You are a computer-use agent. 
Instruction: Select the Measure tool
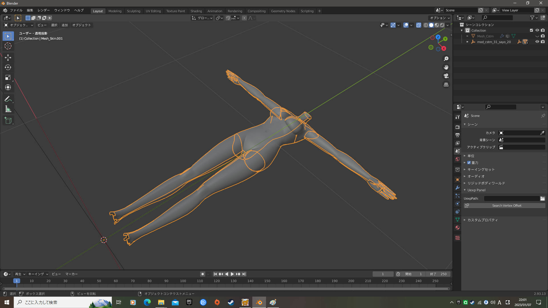[x=8, y=109]
